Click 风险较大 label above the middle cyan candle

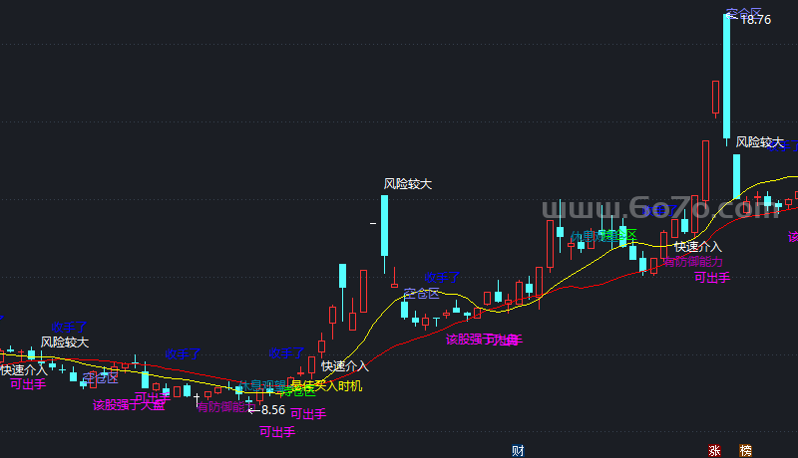[x=408, y=184]
